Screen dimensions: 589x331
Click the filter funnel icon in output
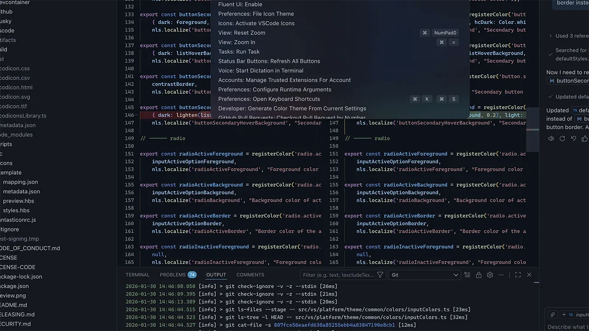click(x=380, y=275)
